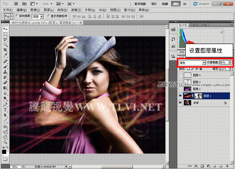This screenshot has width=235, height=169.
Task: Select the Path Selection tool
Action: pyautogui.click(x=5, y=115)
